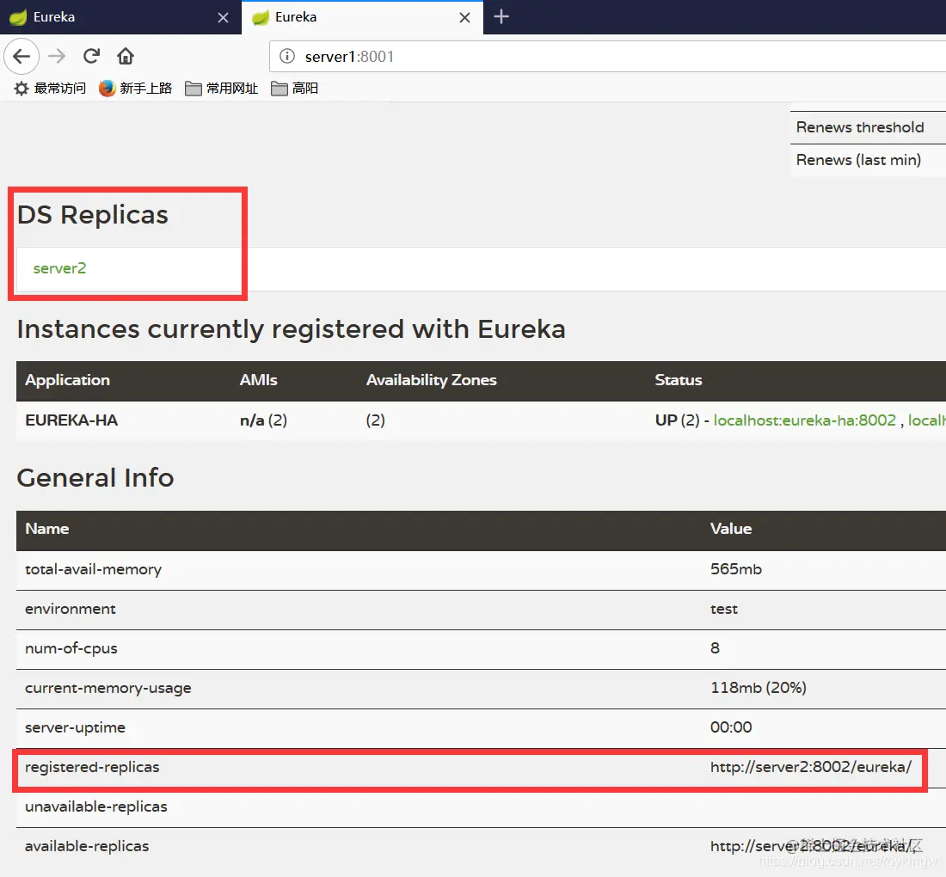Screen dimensions: 946x877
Task: Open the 最常访问 bookmark gear icon
Action: pyautogui.click(x=21, y=89)
